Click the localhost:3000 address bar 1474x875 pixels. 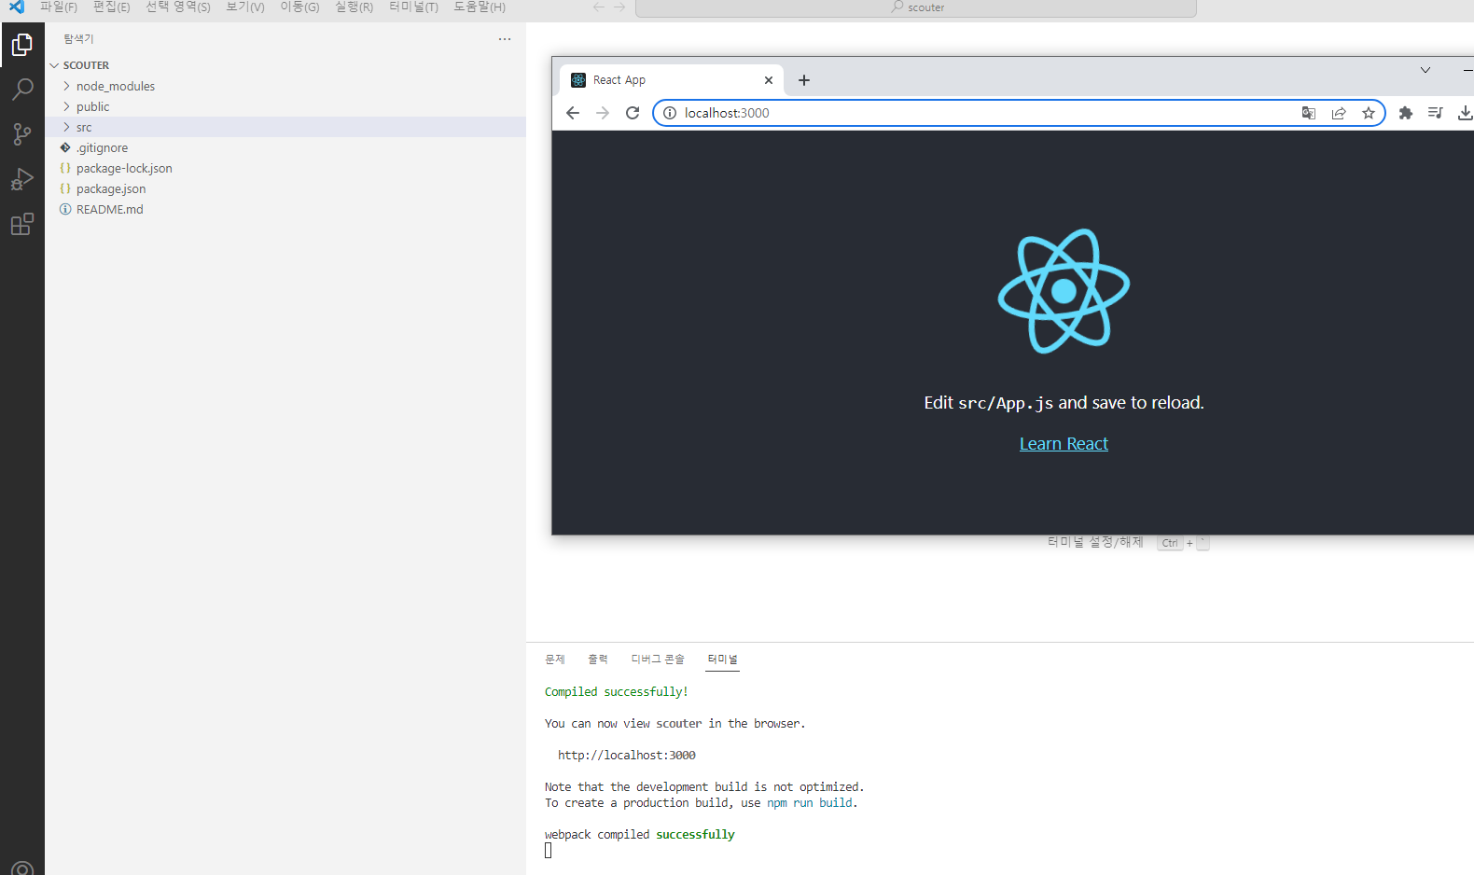1019,113
